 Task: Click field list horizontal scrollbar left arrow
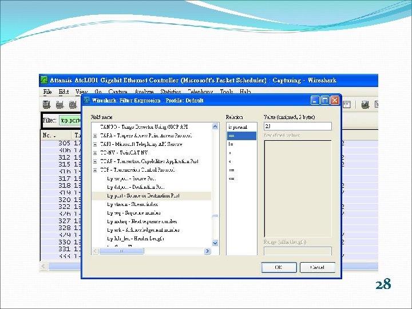click(96, 251)
